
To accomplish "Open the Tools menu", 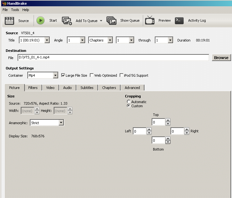I will coord(15,10).
